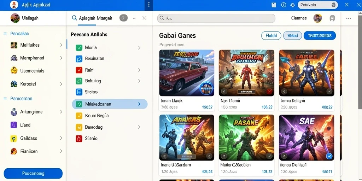Expand the Kerooisl sidebar chevron

pyautogui.click(x=61, y=84)
